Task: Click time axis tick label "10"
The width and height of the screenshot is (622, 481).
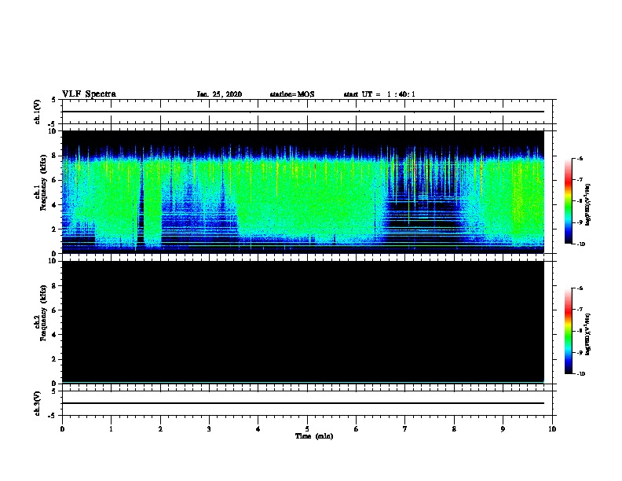Action: [x=552, y=429]
